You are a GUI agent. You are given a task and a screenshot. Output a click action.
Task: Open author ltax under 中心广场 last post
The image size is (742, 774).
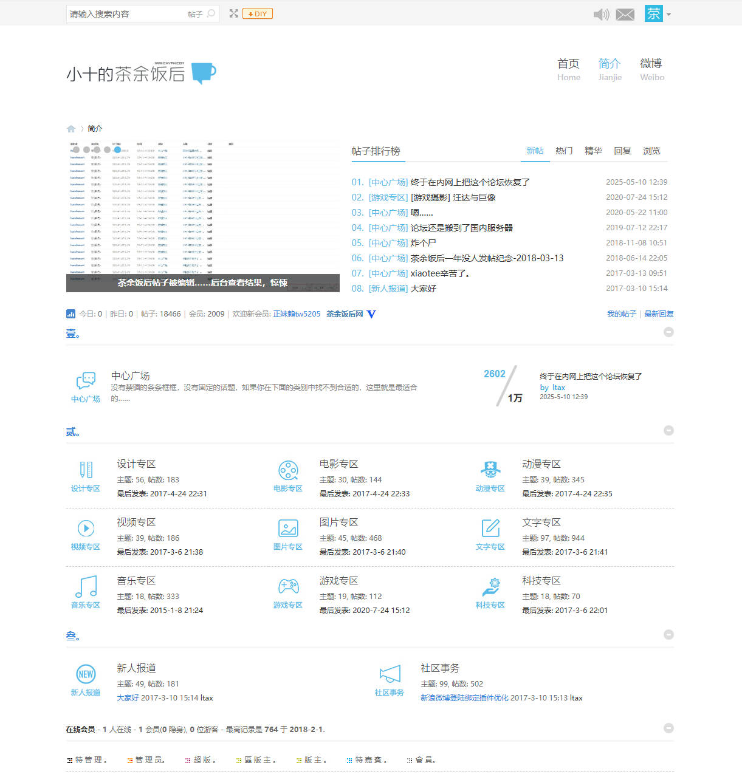(x=558, y=388)
